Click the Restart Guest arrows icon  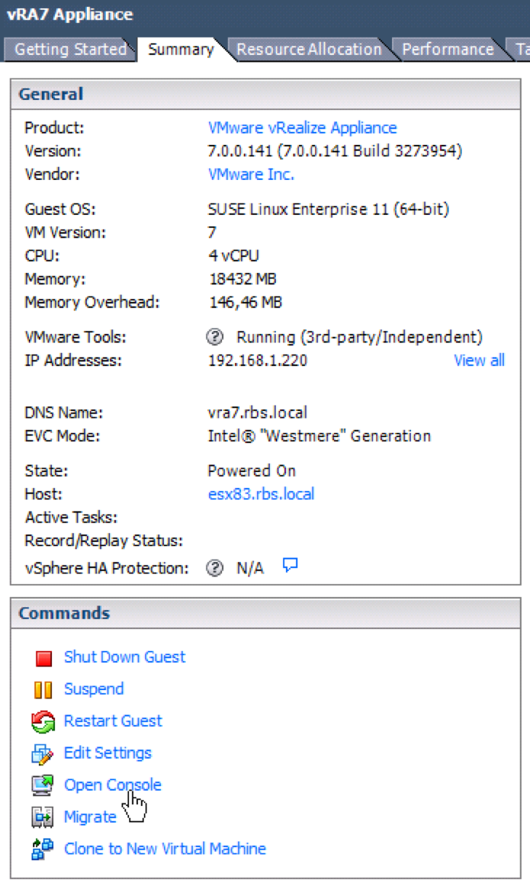[43, 721]
